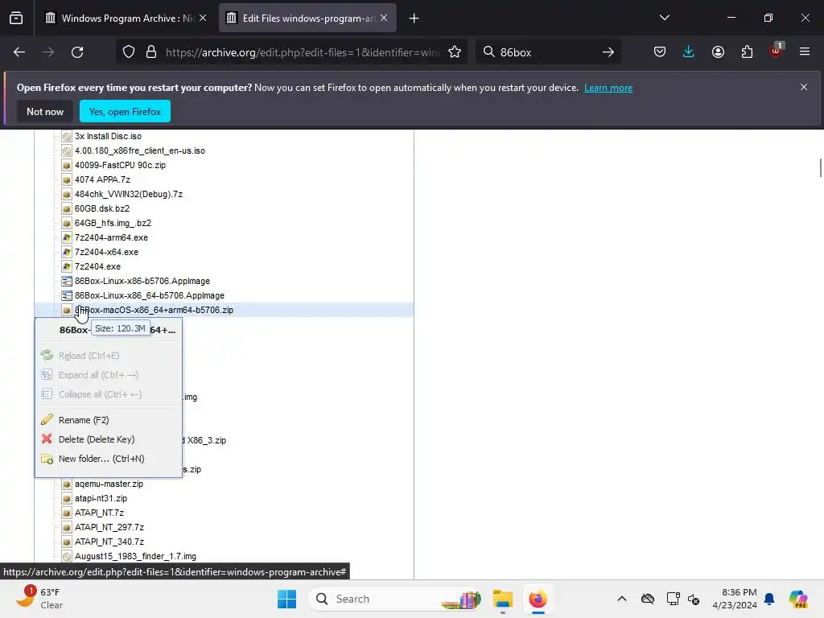Click the greyed Collapse all menu entry
This screenshot has width=824, height=618.
109,394
